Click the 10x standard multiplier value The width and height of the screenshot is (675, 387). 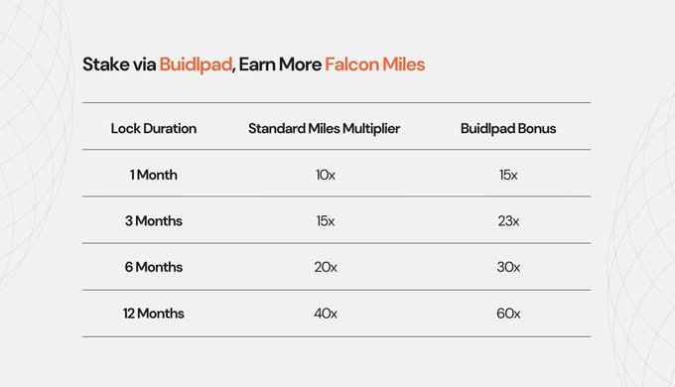click(326, 175)
